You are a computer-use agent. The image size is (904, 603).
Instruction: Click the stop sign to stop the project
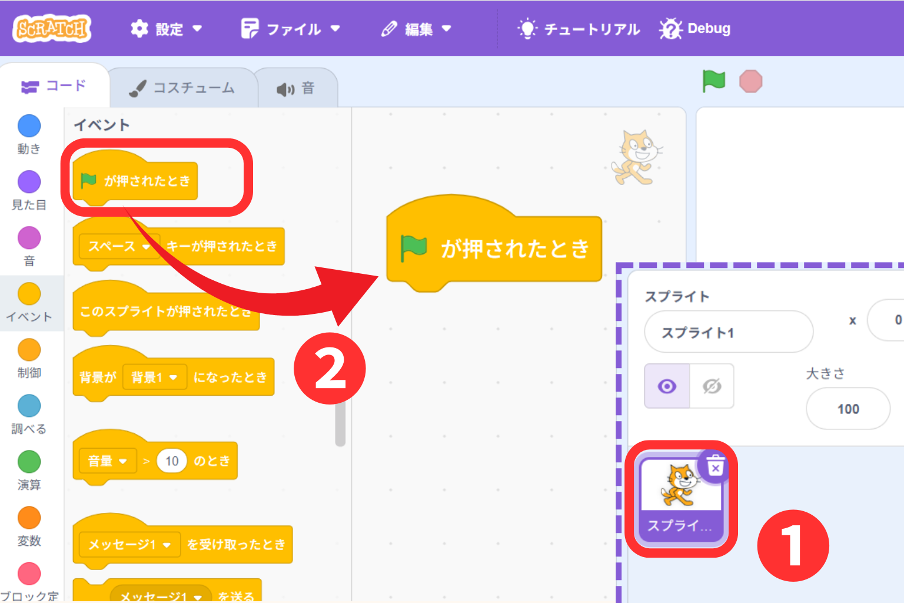coord(750,81)
